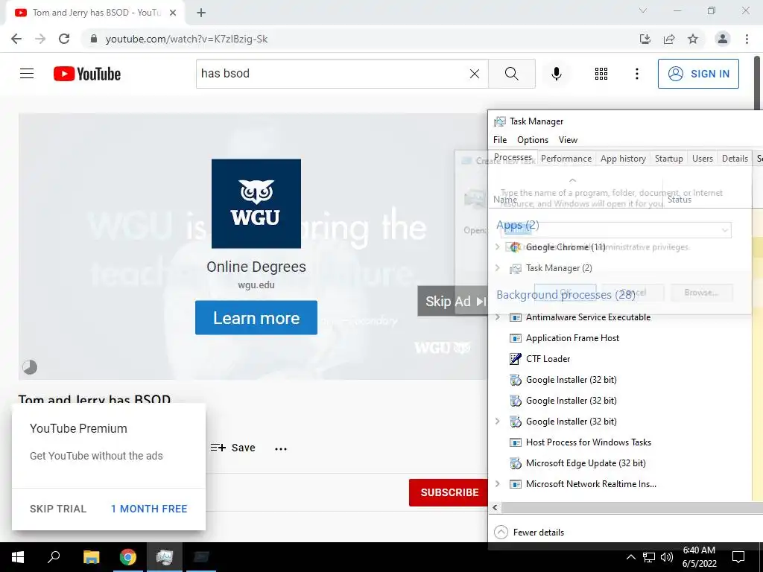Bookmark this page with the star
The image size is (763, 572).
693,39
